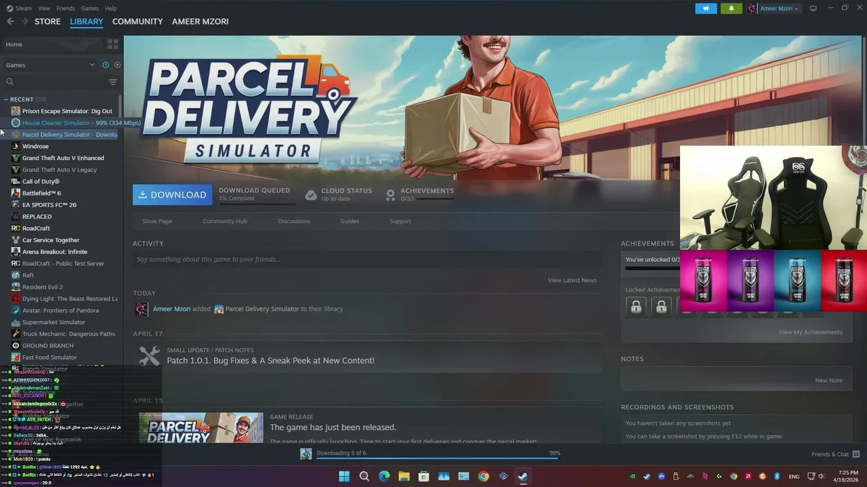Click the first locked achievement padlock

pyautogui.click(x=636, y=307)
